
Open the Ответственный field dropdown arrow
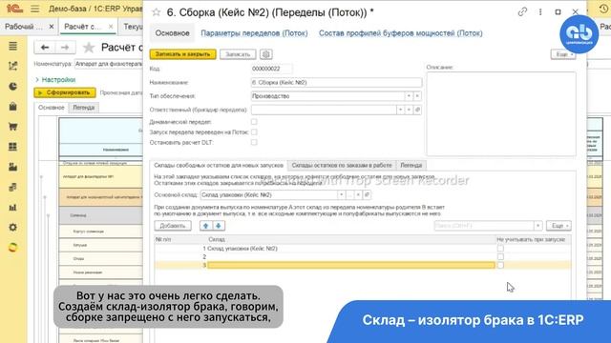(400, 111)
